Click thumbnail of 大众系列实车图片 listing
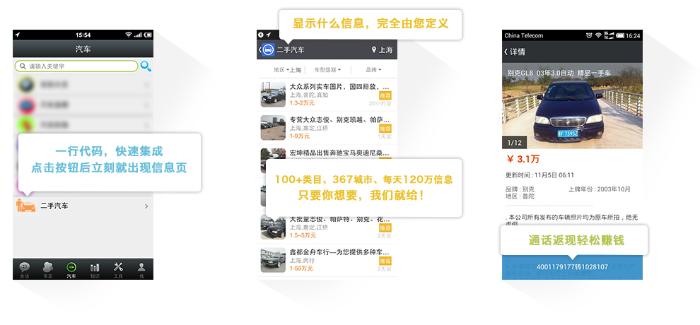This screenshot has height=325, width=700. 273,95
